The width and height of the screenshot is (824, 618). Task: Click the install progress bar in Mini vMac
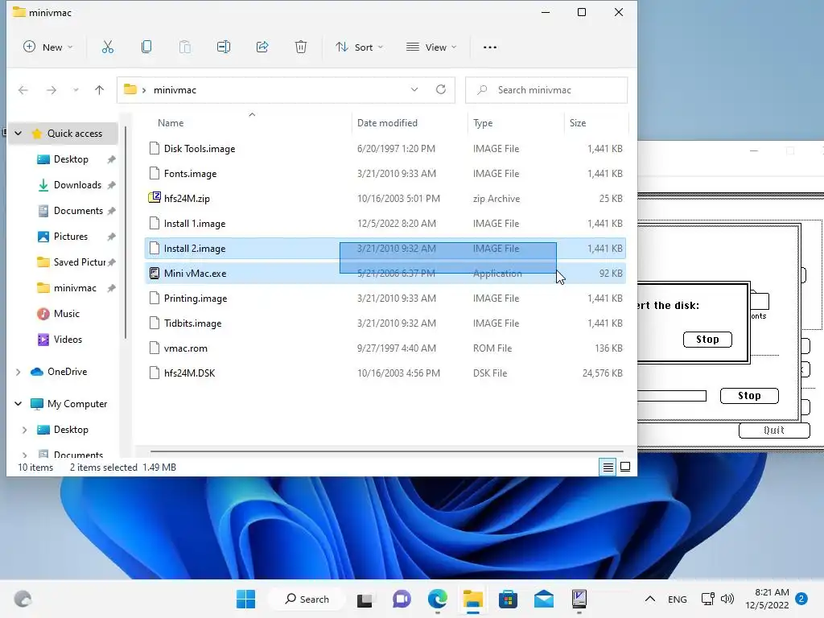click(x=672, y=396)
